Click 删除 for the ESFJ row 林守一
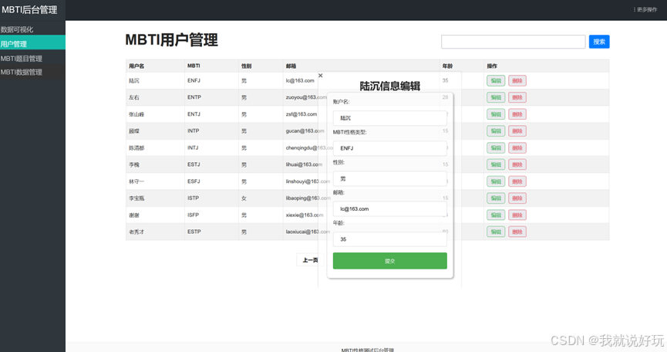 (x=517, y=181)
